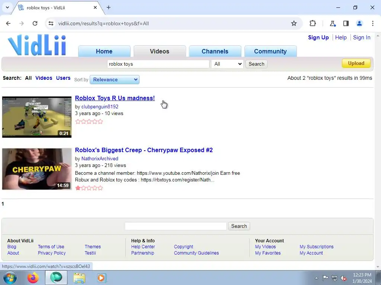Open the Testlii footer link
This screenshot has width=381, height=285.
click(x=90, y=253)
